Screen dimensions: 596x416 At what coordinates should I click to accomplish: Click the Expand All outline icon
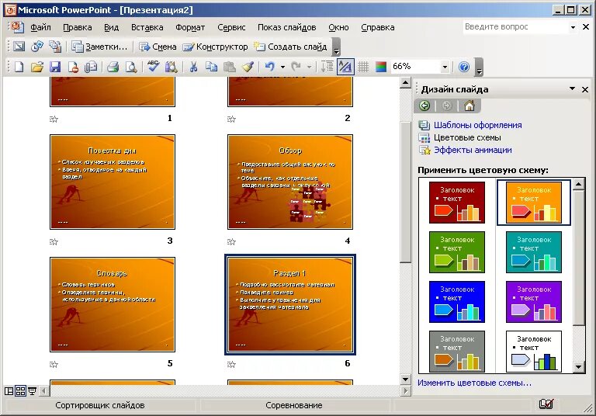click(327, 67)
